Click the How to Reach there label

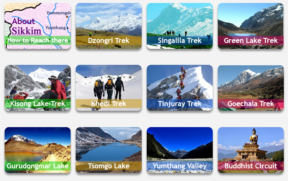tap(38, 40)
